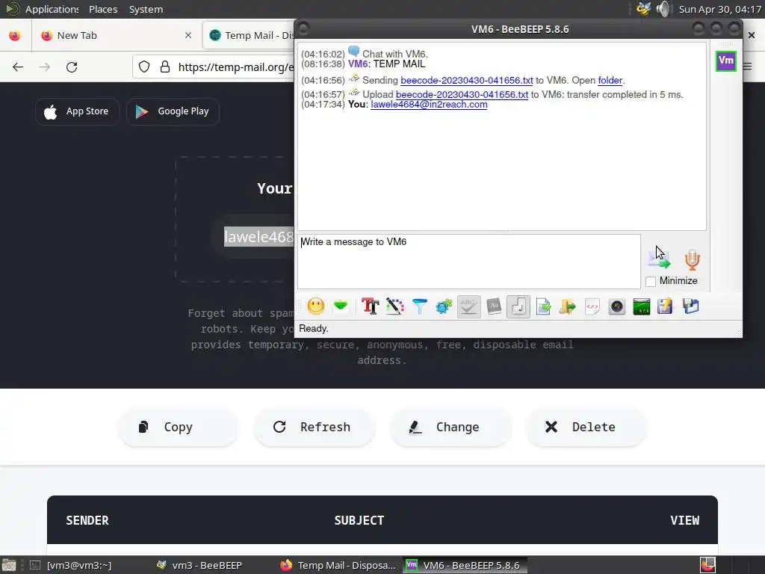Open the Google Play download button
Viewport: 765px width, 574px height.
point(173,111)
